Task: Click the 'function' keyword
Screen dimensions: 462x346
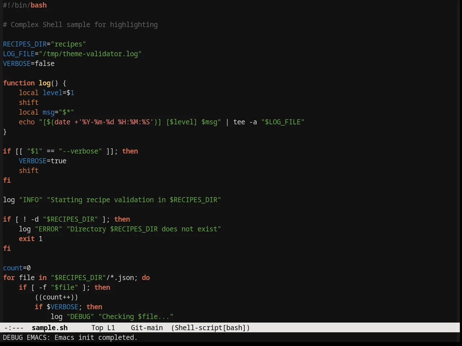Action: coord(19,83)
